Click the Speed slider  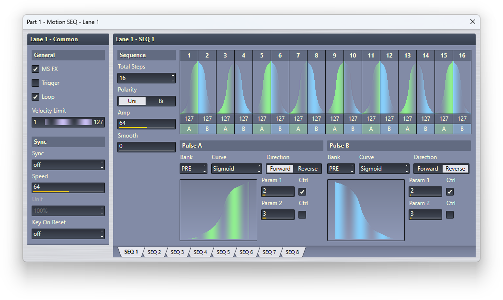tap(68, 188)
